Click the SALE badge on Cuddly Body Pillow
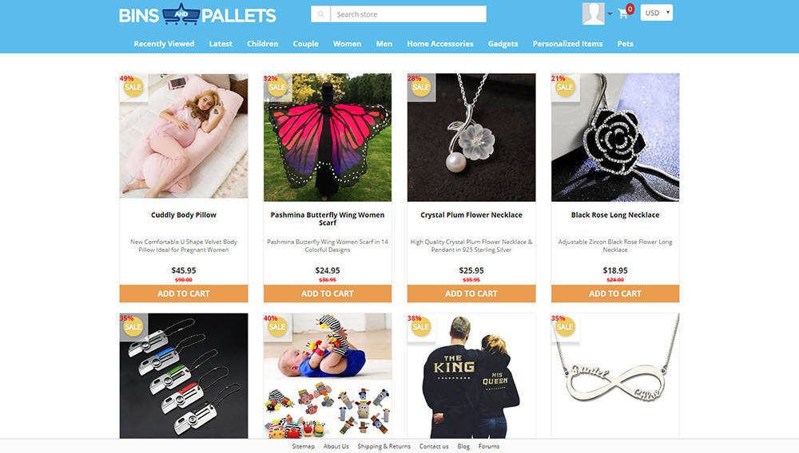799x453 pixels. (133, 87)
